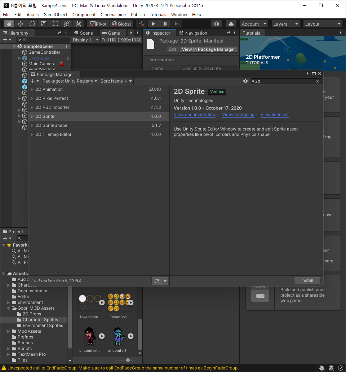The height and width of the screenshot is (372, 346).
Task: Click View in Package Manager button
Action: (208, 49)
